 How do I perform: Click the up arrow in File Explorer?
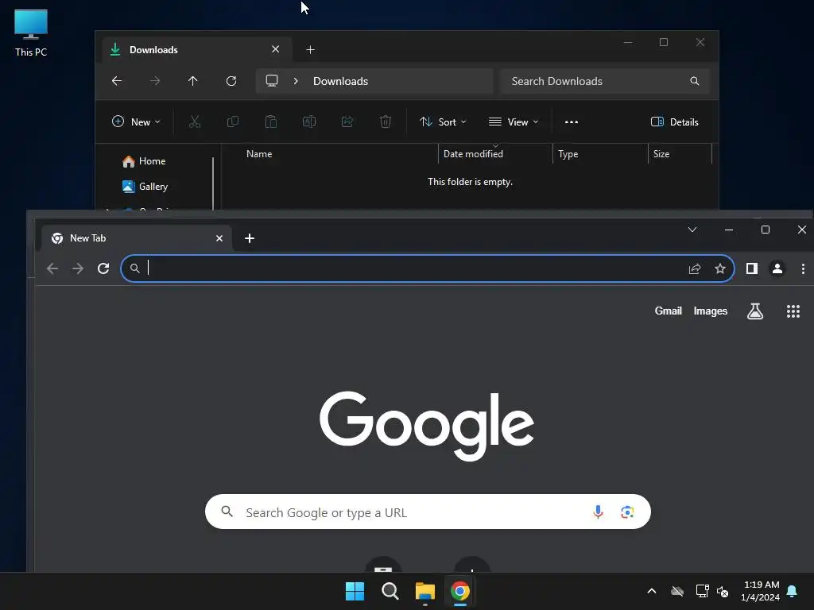[x=192, y=81]
